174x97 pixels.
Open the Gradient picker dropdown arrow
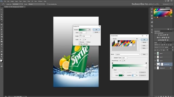(x=89, y=30)
